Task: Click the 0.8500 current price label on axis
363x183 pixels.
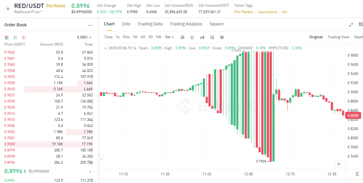Action: pyautogui.click(x=353, y=115)
